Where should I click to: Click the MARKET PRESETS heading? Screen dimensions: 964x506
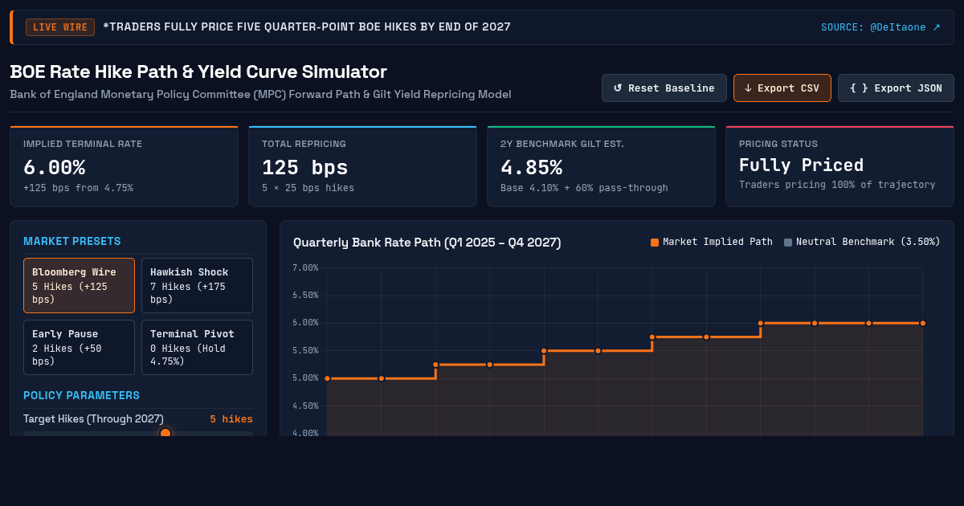coord(72,241)
